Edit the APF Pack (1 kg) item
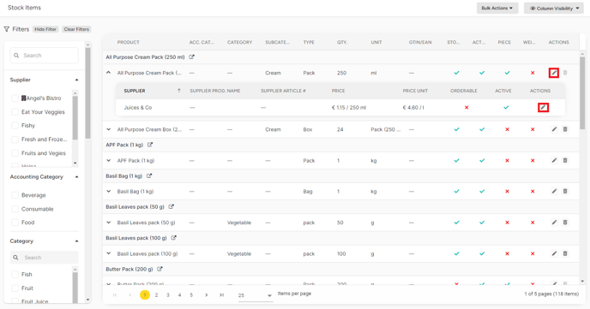 (x=554, y=160)
